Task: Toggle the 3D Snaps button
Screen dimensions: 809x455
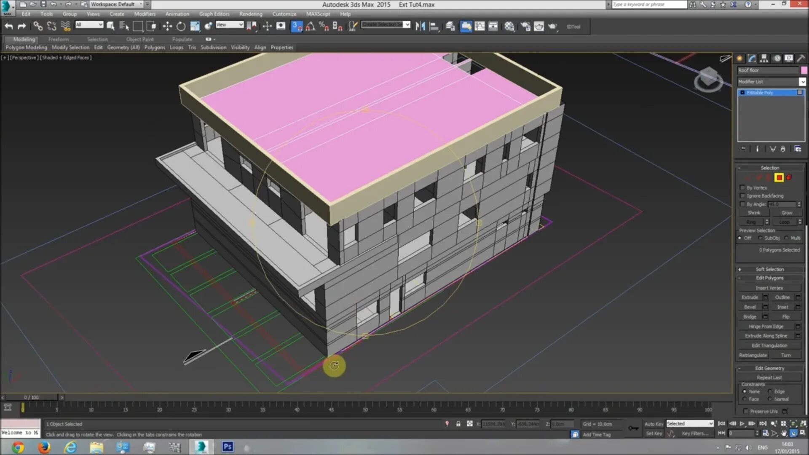Action: click(x=297, y=27)
